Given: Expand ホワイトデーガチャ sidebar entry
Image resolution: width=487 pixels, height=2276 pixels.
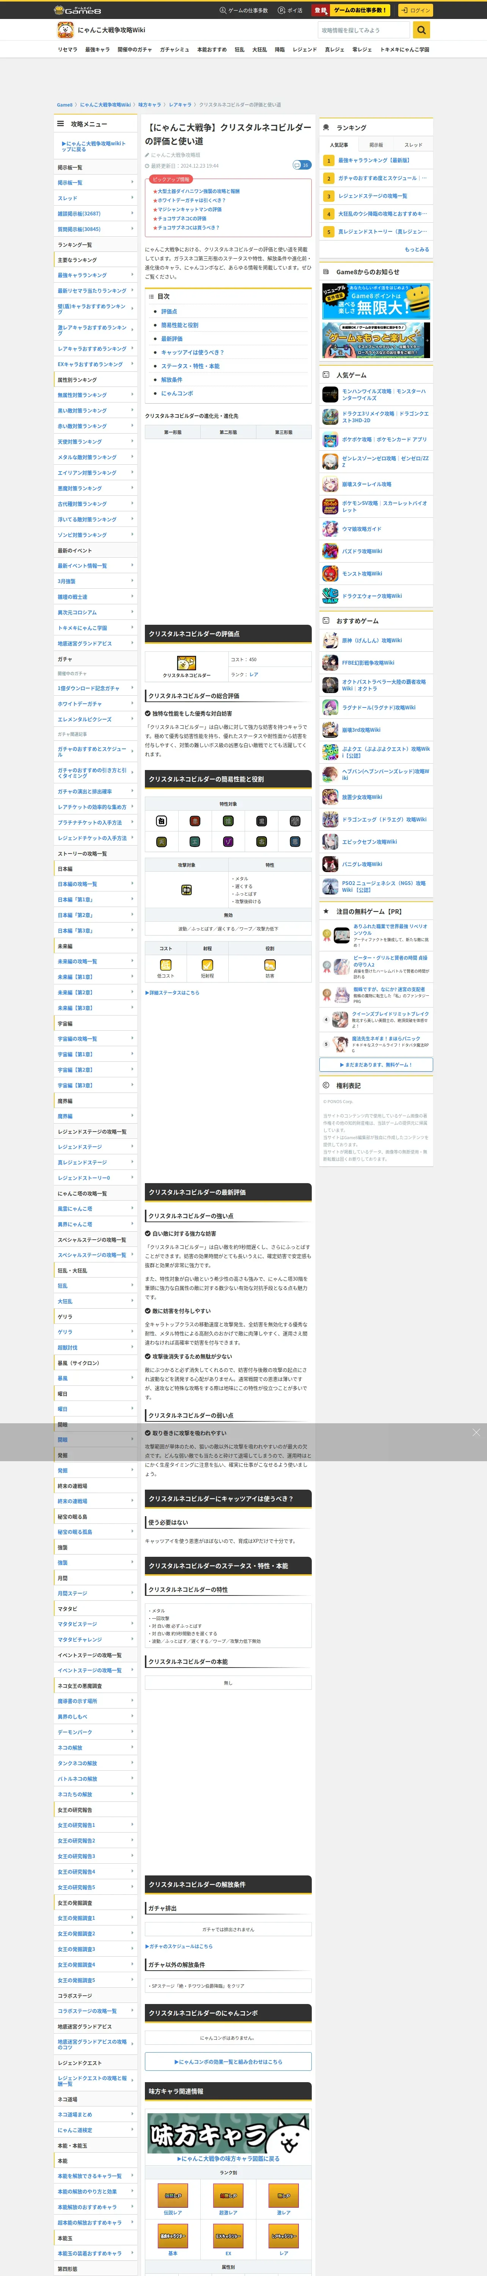Looking at the screenshot, I should (96, 703).
